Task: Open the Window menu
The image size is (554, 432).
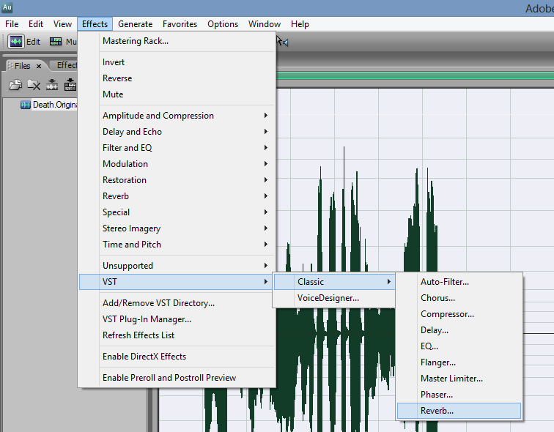Action: click(265, 24)
